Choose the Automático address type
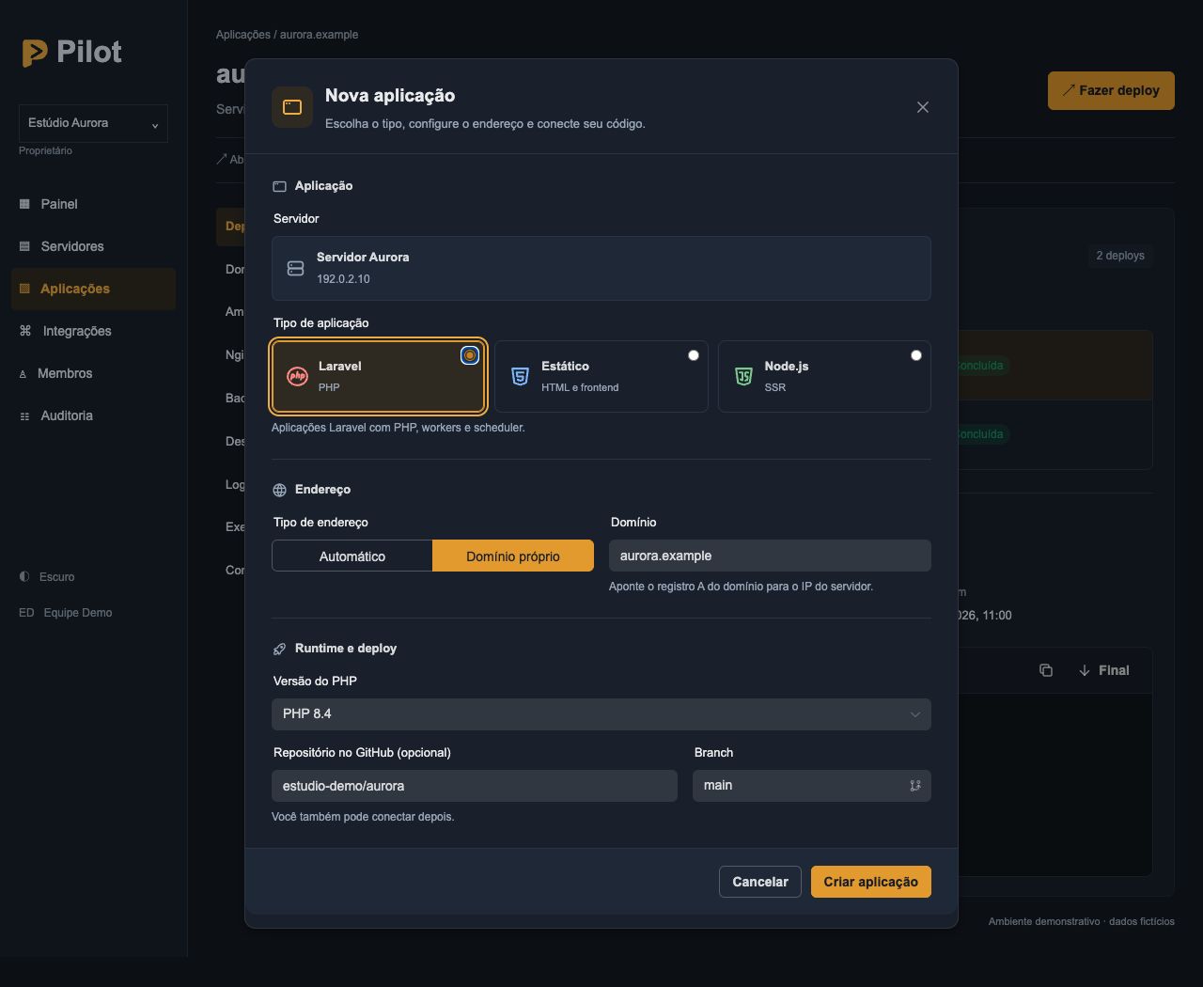The width and height of the screenshot is (1203, 987). tap(352, 556)
